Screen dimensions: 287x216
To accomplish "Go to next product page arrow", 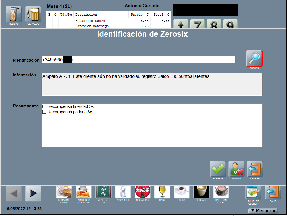I will (x=33, y=194).
